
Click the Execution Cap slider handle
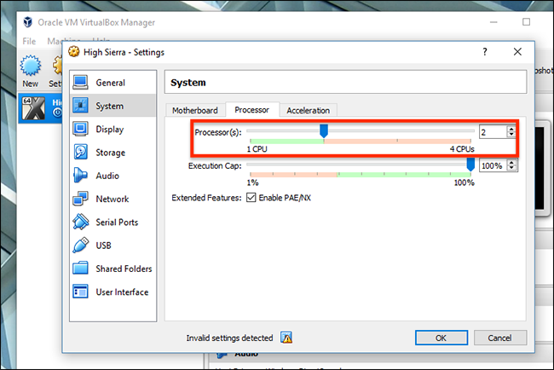coord(470,165)
